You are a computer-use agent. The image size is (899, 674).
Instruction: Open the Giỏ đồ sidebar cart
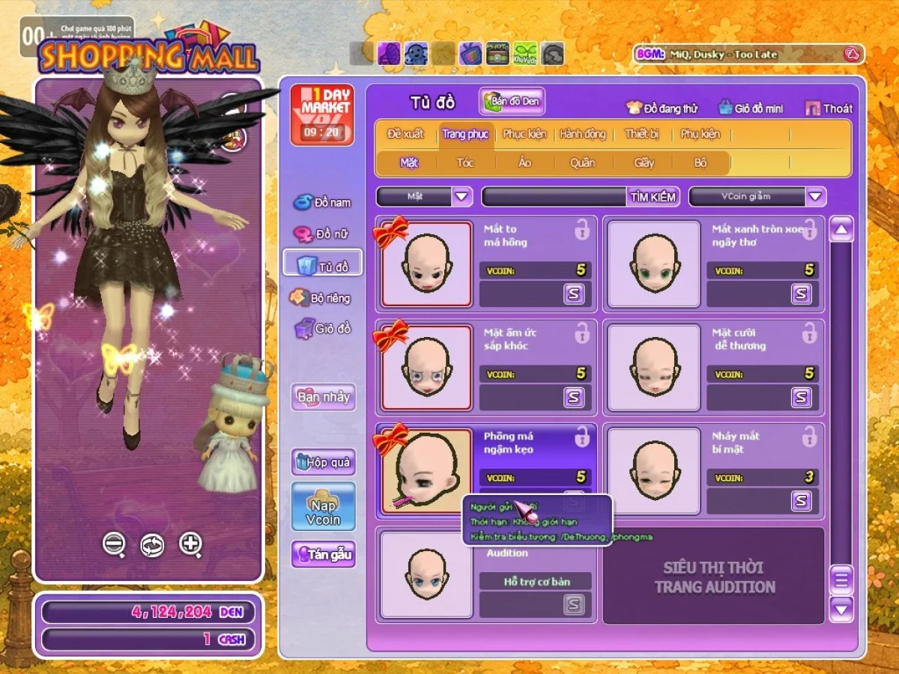(x=323, y=328)
